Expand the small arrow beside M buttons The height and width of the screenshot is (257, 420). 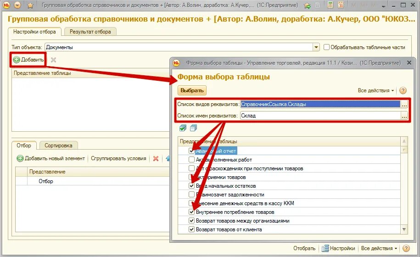(384, 6)
